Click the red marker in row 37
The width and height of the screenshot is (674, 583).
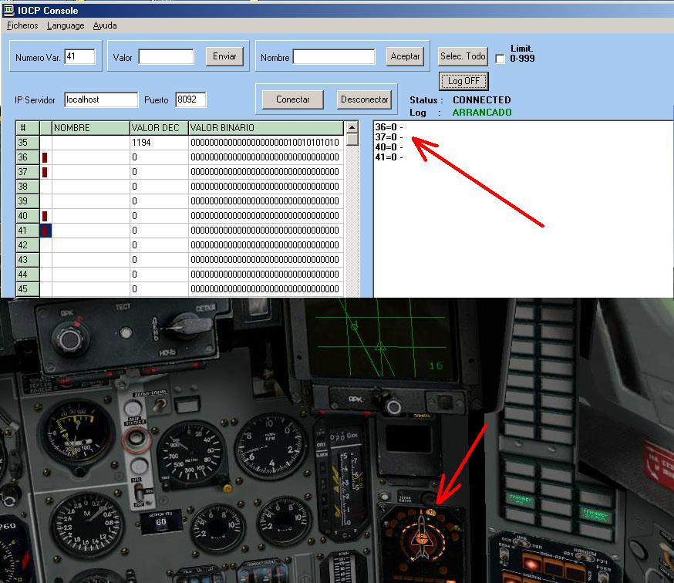tap(45, 172)
